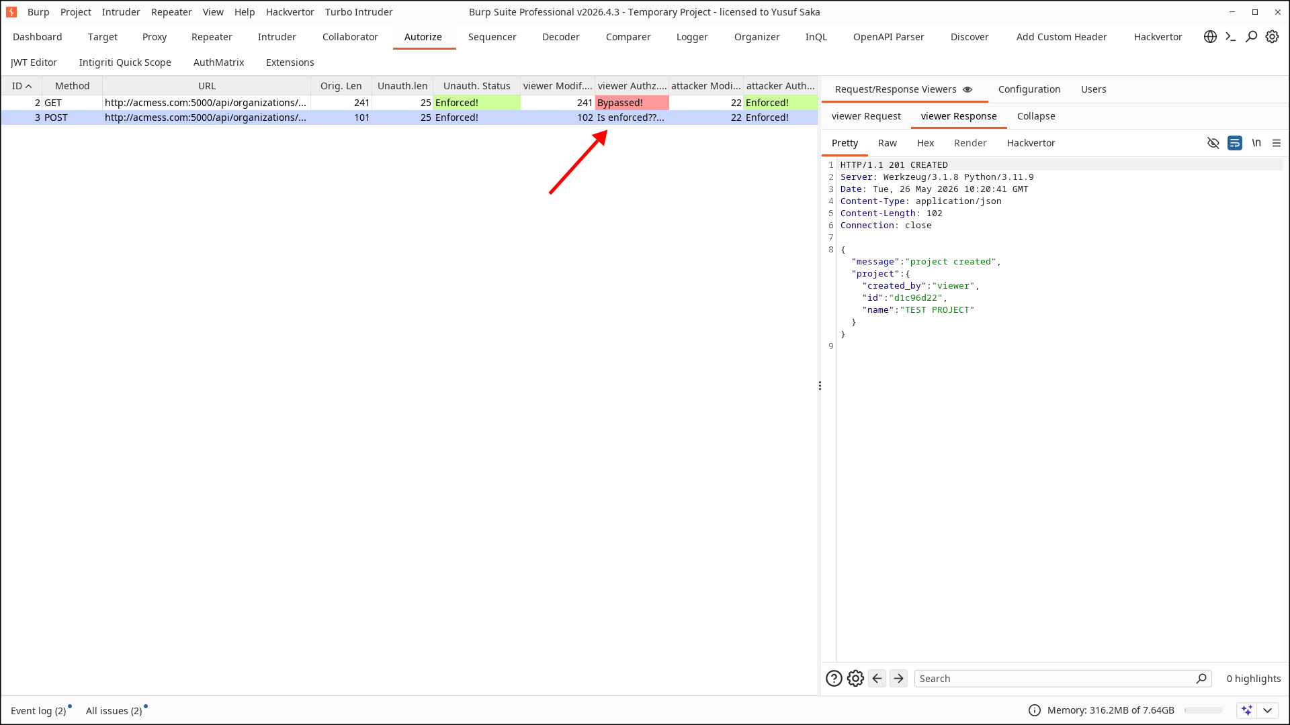
Task: Switch to the Sequencer tab
Action: click(x=492, y=37)
